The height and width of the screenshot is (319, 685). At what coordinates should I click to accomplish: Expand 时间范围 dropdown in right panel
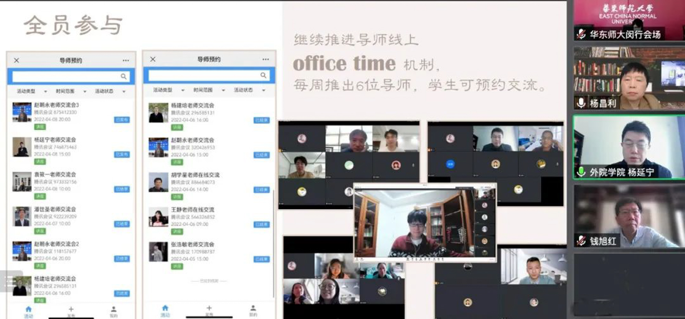coord(209,90)
